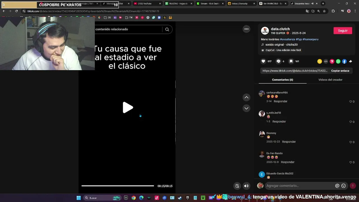Open the data.clutch profile avatar
Image resolution: width=359 pixels, height=202 pixels.
click(265, 31)
